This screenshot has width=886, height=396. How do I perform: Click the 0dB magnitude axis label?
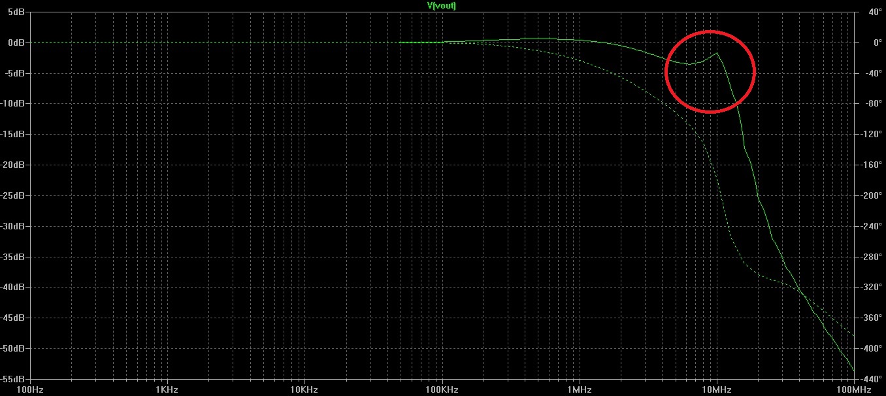(16, 42)
